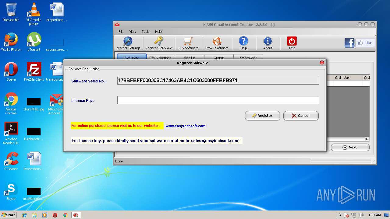Click the table's right scroll arrow
Viewport: 390px width, 219px height.
click(x=367, y=139)
